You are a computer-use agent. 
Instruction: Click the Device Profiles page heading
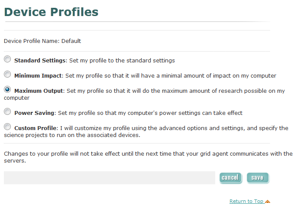51,12
